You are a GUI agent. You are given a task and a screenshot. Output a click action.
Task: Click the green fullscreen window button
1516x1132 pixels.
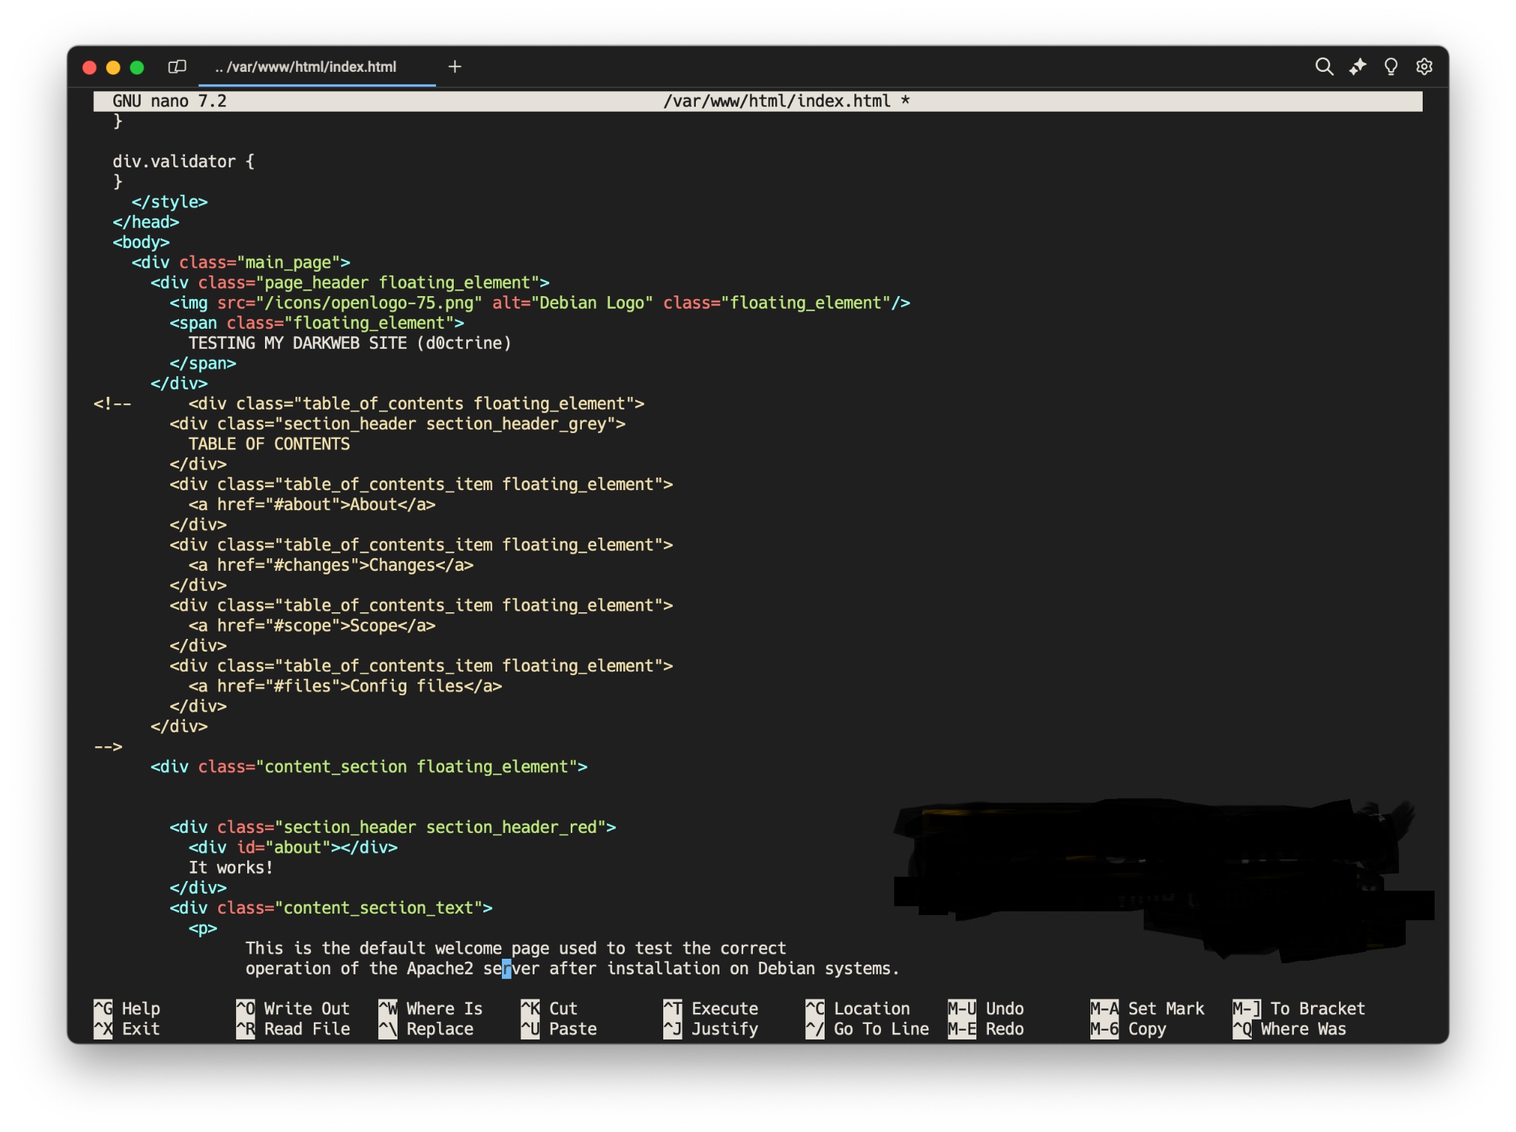(x=137, y=67)
